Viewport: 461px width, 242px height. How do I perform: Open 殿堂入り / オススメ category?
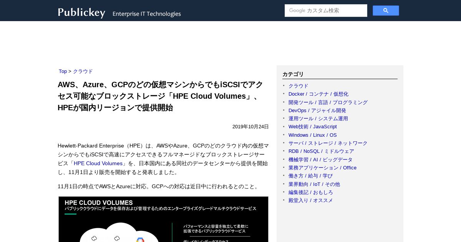click(x=311, y=201)
